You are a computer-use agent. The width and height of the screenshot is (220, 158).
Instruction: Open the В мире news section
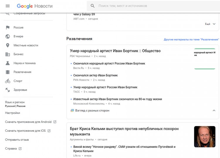point(18,36)
